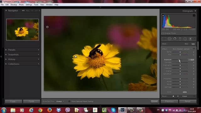The image size is (201, 113).
Task: Open Viber from taskbar
Action: [68, 110]
